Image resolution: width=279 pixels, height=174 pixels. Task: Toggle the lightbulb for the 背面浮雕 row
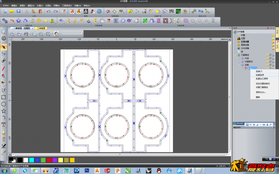pos(273,45)
